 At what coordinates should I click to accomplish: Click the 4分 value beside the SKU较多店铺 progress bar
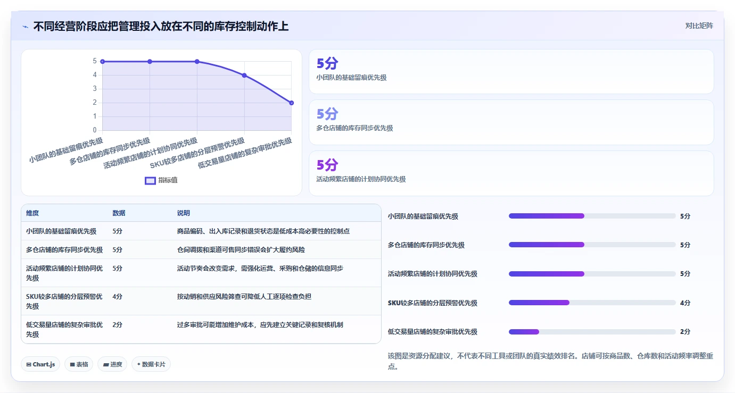pyautogui.click(x=686, y=303)
